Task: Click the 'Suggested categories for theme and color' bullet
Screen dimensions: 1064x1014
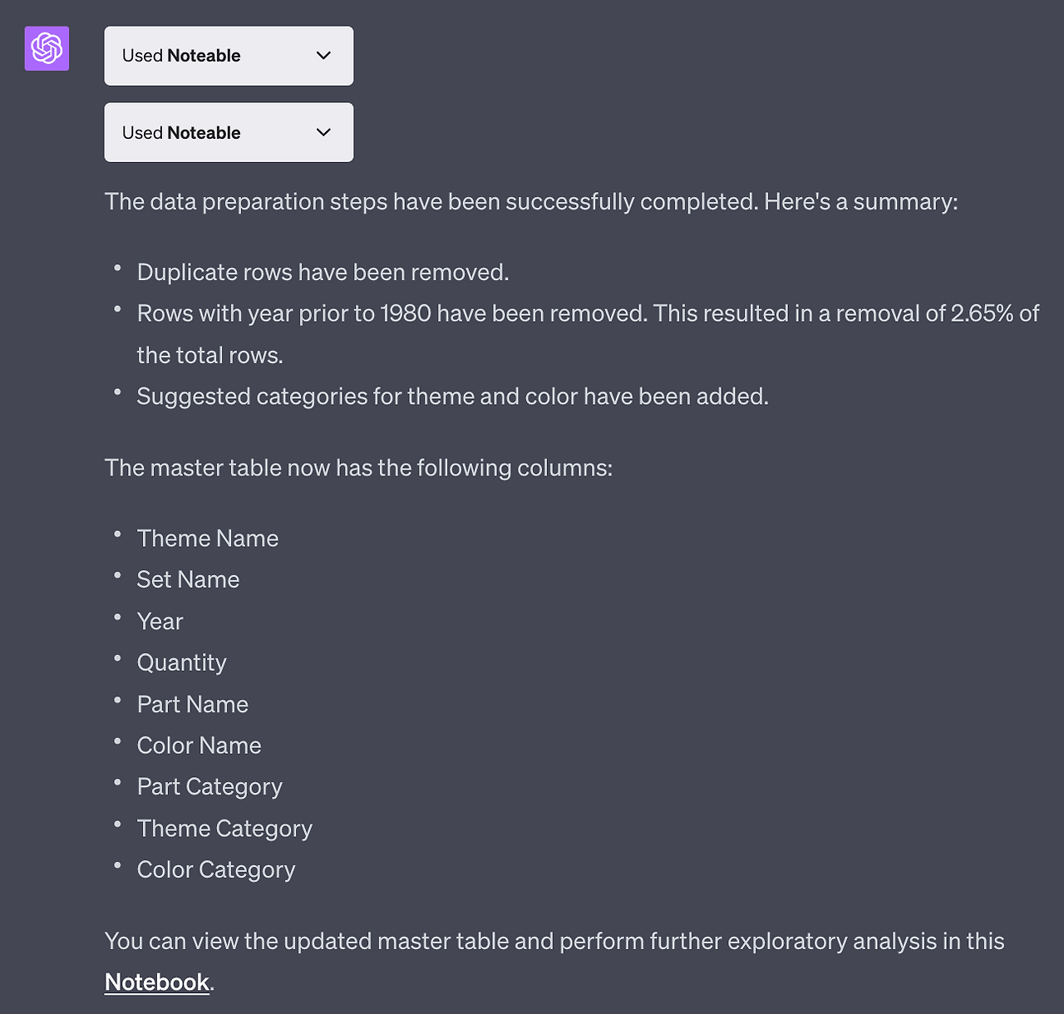Action: [x=452, y=396]
